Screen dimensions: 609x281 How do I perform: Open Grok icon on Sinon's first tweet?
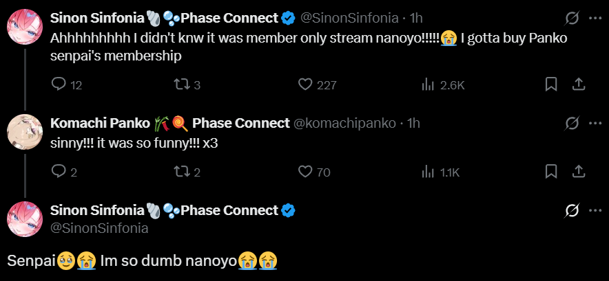(x=571, y=18)
